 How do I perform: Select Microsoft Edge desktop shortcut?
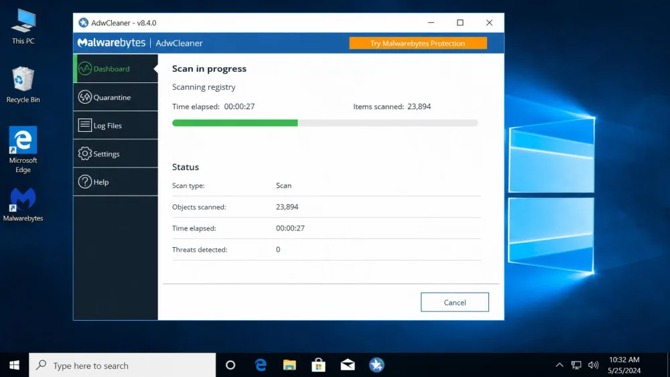pyautogui.click(x=23, y=149)
